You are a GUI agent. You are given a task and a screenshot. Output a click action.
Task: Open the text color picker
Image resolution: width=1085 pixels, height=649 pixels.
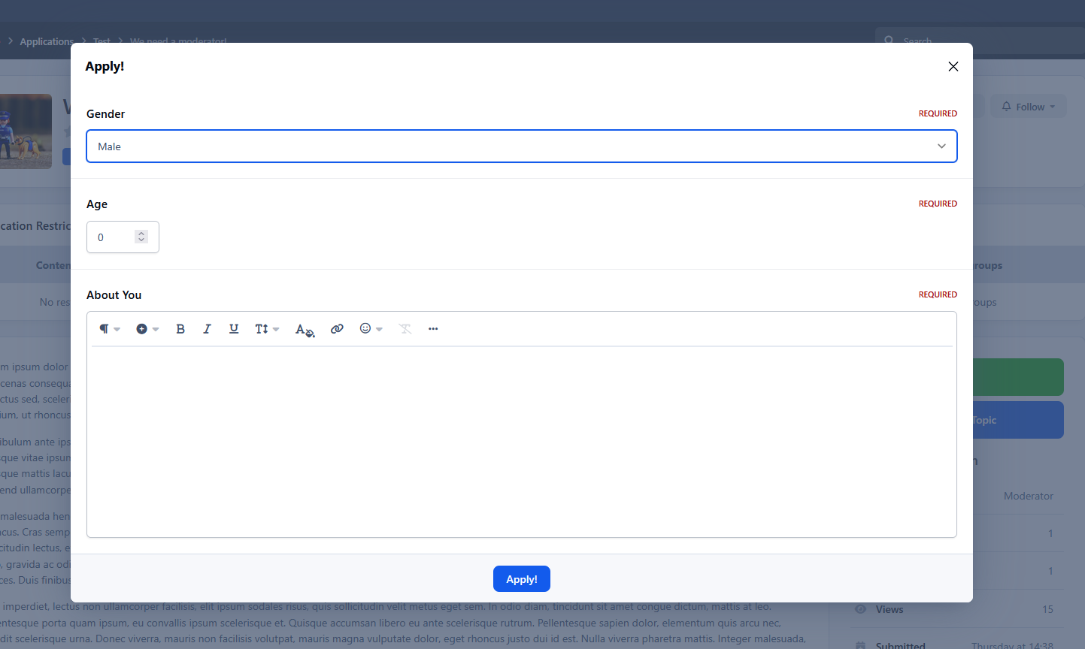[x=304, y=330]
